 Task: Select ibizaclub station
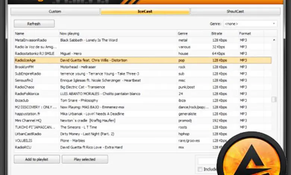click(22, 101)
